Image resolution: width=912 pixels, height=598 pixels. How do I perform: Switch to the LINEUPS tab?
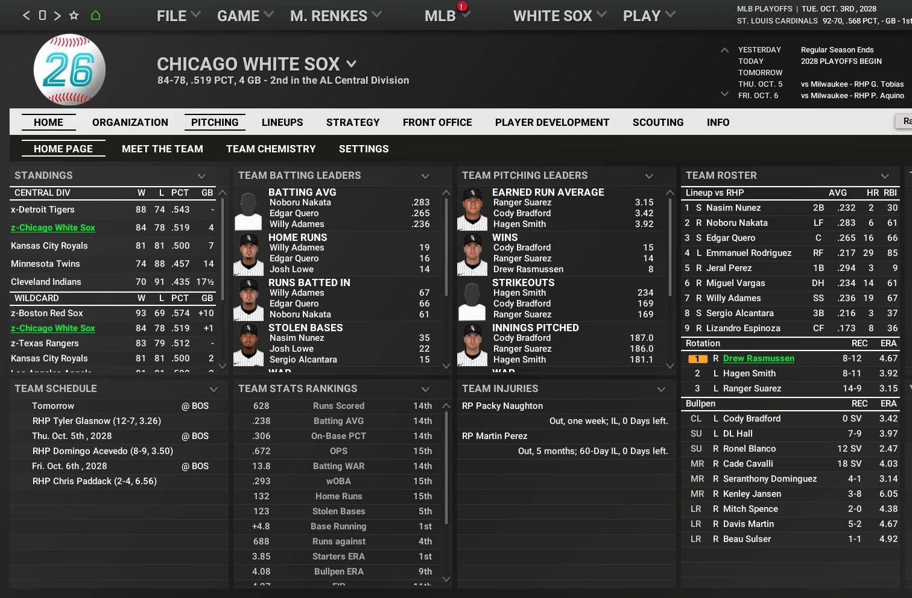click(282, 122)
